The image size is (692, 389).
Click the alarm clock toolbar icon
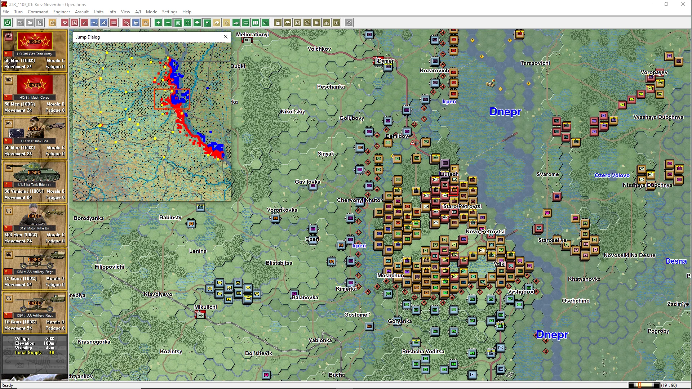click(x=52, y=23)
